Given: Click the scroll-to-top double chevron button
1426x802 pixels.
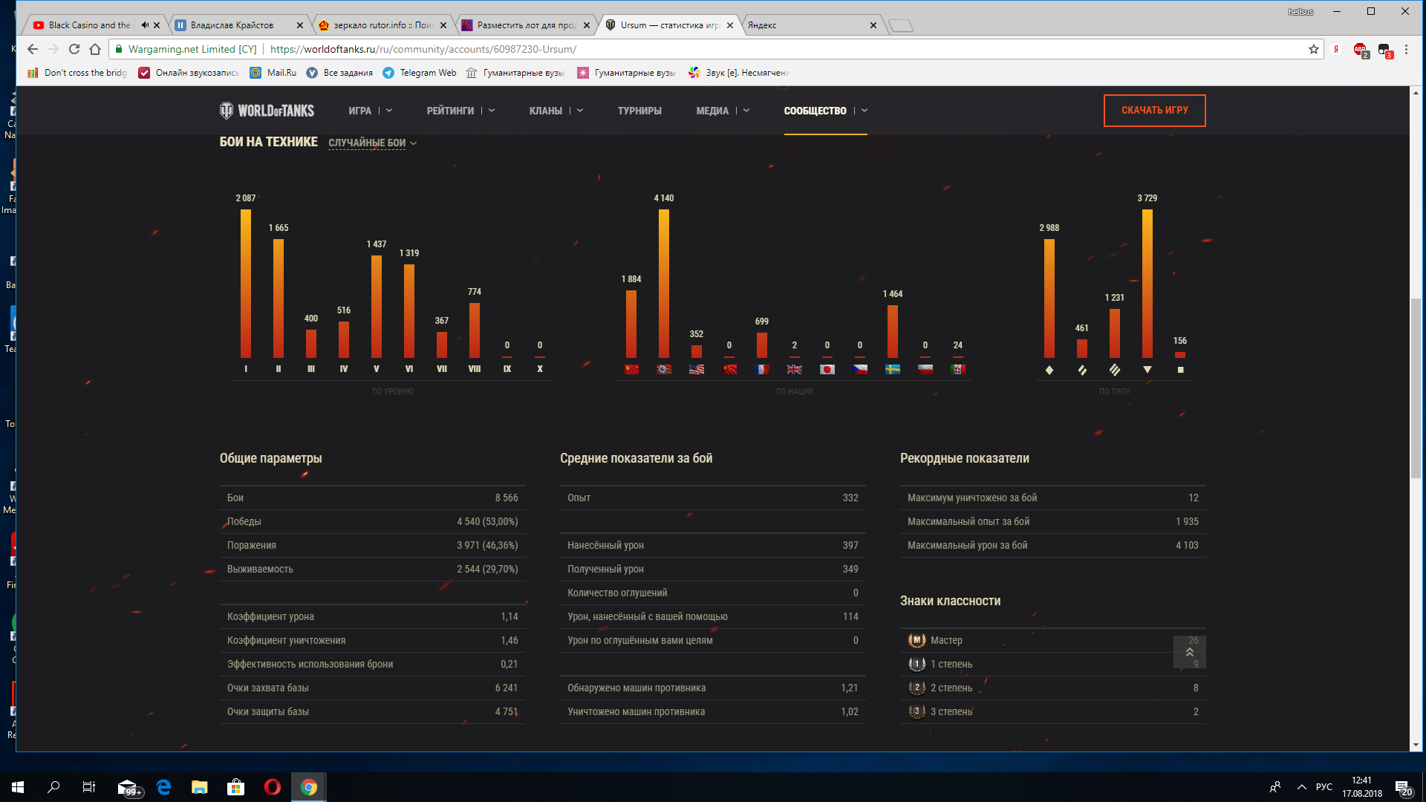Looking at the screenshot, I should coord(1189,652).
